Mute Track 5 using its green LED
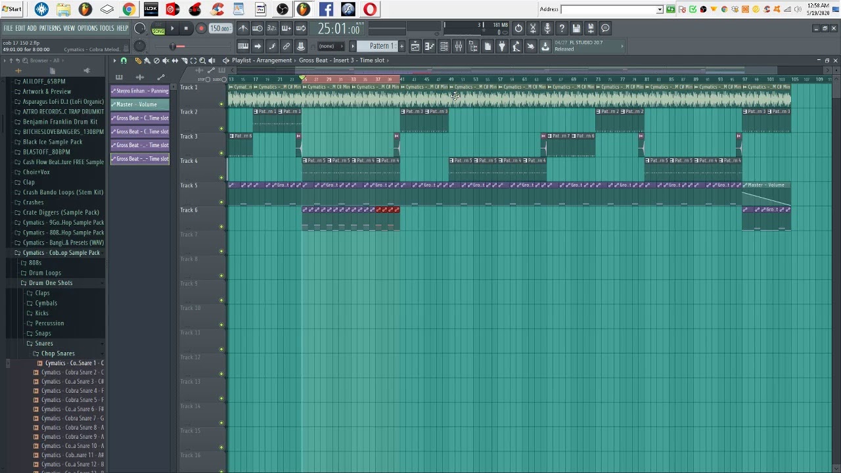 click(x=221, y=202)
